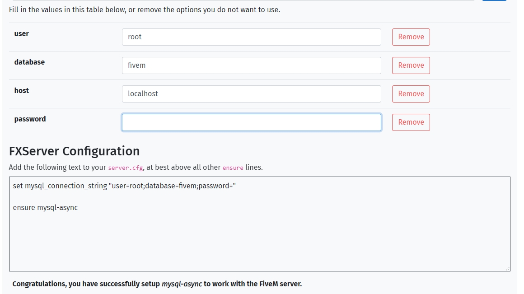Click Remove next to the user option

[x=410, y=37]
